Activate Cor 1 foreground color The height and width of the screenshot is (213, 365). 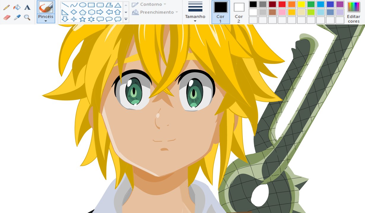(220, 12)
